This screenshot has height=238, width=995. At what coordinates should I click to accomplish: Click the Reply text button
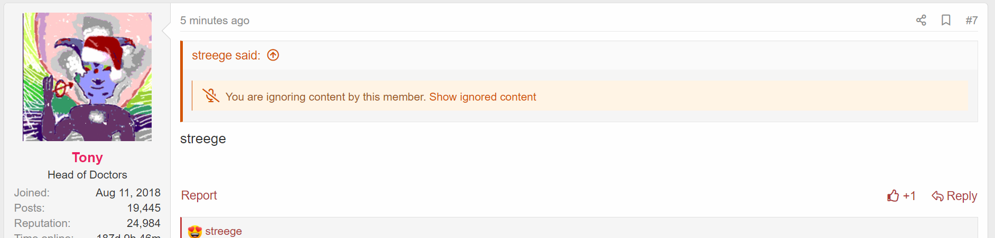point(961,196)
